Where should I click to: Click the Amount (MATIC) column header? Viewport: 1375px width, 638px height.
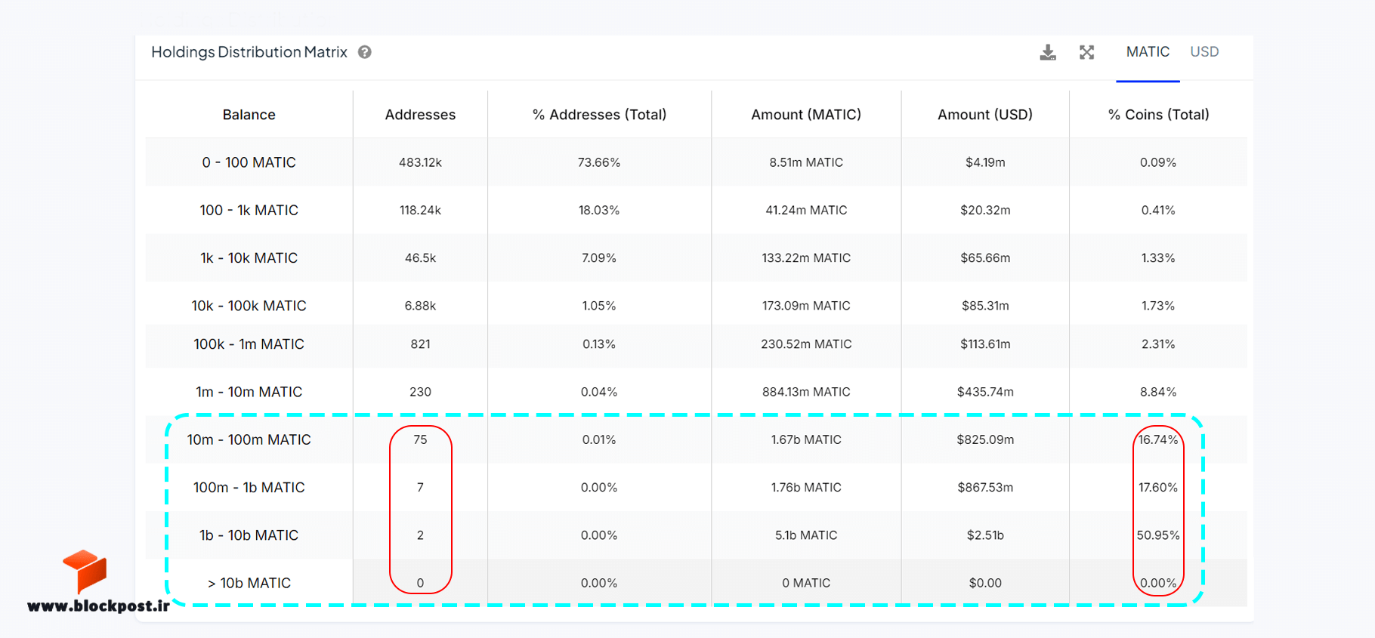click(x=806, y=115)
